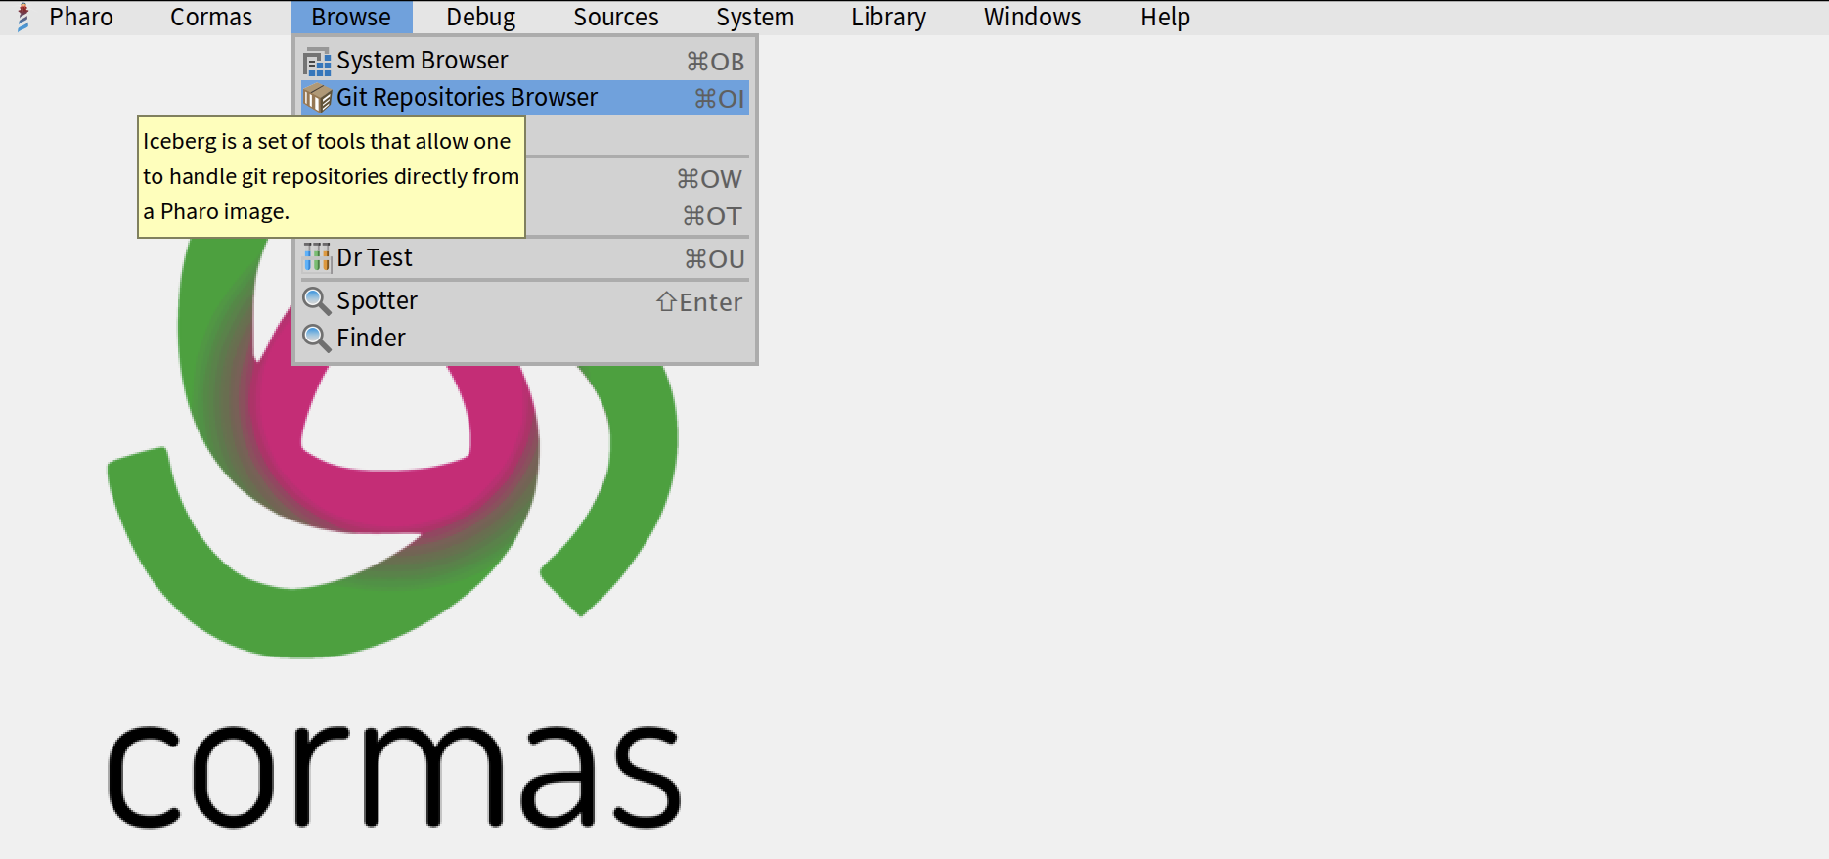Viewport: 1829px width, 859px height.
Task: Collapse the open Browse menu
Action: (x=351, y=18)
